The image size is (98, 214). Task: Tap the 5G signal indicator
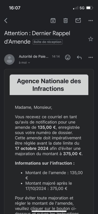click(82, 8)
